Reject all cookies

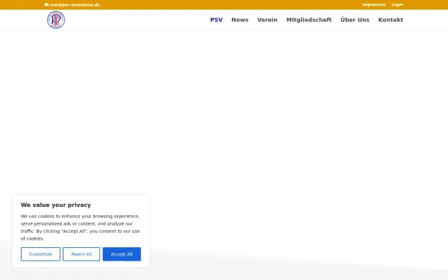[81, 254]
